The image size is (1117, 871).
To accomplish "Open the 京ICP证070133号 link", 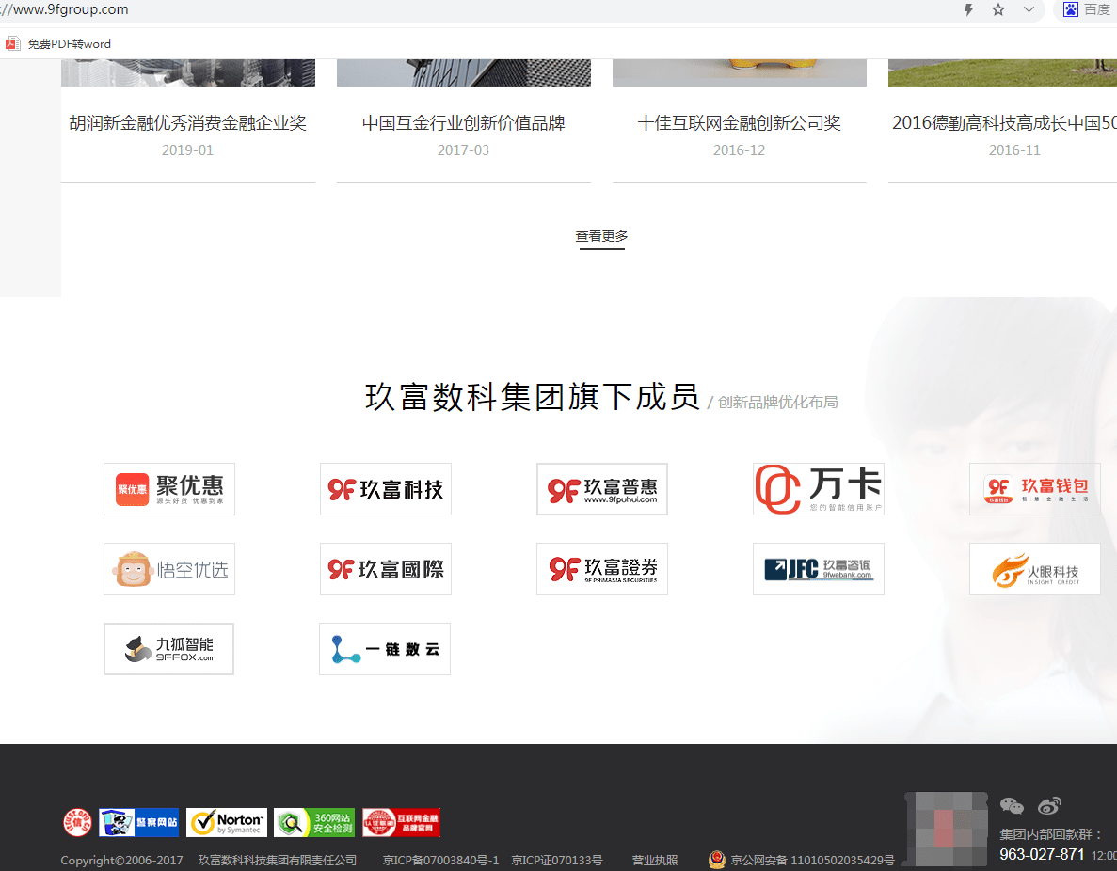I will click(x=557, y=861).
